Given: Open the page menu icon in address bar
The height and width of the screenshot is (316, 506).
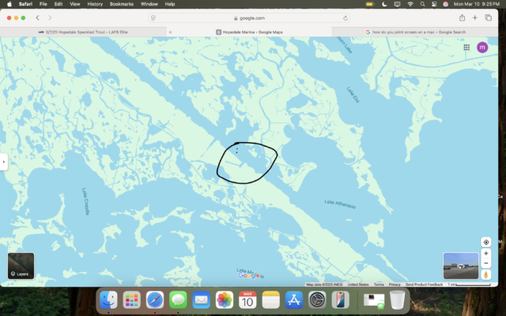Looking at the screenshot, I should tap(153, 18).
